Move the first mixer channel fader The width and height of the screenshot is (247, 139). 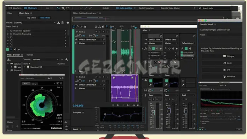pyautogui.click(x=153, y=113)
